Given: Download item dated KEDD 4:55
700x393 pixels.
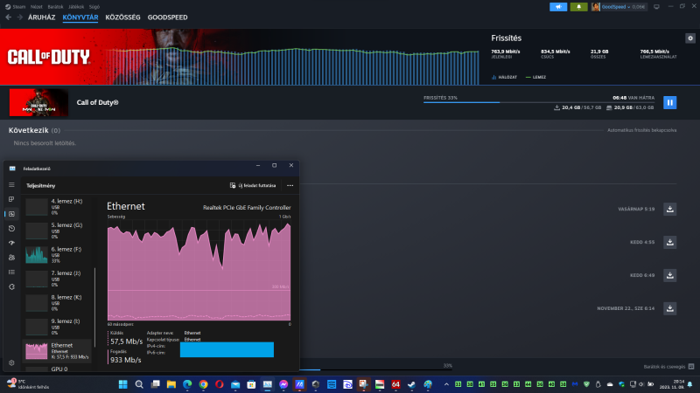Looking at the screenshot, I should coord(669,243).
